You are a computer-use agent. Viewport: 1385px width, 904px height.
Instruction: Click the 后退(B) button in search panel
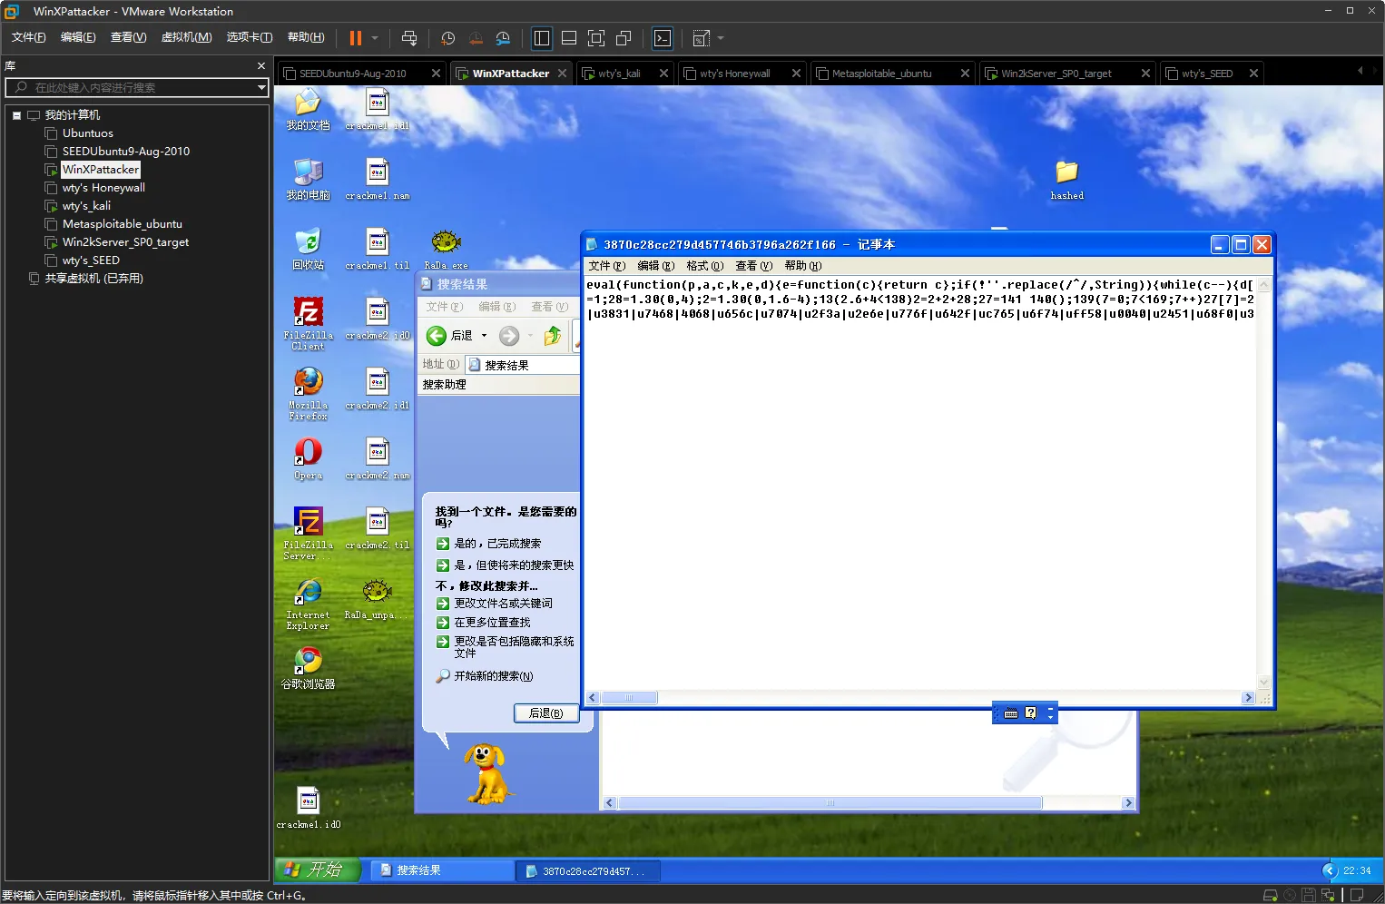[545, 713]
